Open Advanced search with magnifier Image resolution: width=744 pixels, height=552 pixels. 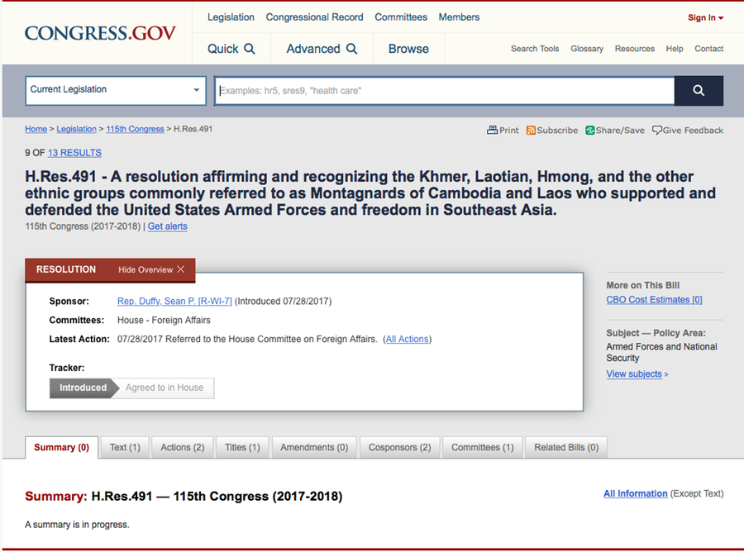(x=322, y=49)
